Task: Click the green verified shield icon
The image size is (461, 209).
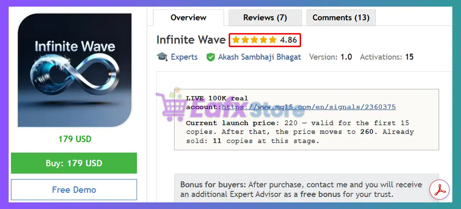Action: tap(210, 57)
